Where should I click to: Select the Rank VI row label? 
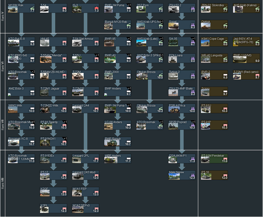tap(3, 66)
